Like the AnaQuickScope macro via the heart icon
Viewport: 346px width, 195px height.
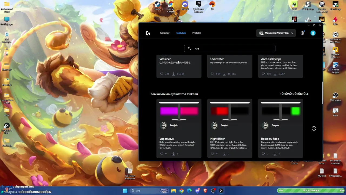tap(263, 74)
